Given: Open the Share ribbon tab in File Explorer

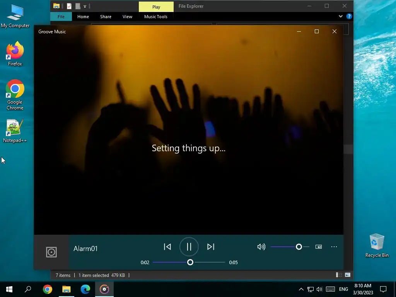Looking at the screenshot, I should [x=106, y=17].
